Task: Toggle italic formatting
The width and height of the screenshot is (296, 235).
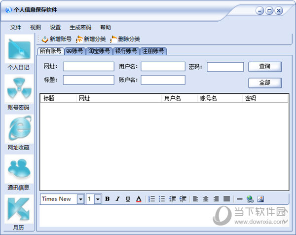Action: [x=117, y=199]
